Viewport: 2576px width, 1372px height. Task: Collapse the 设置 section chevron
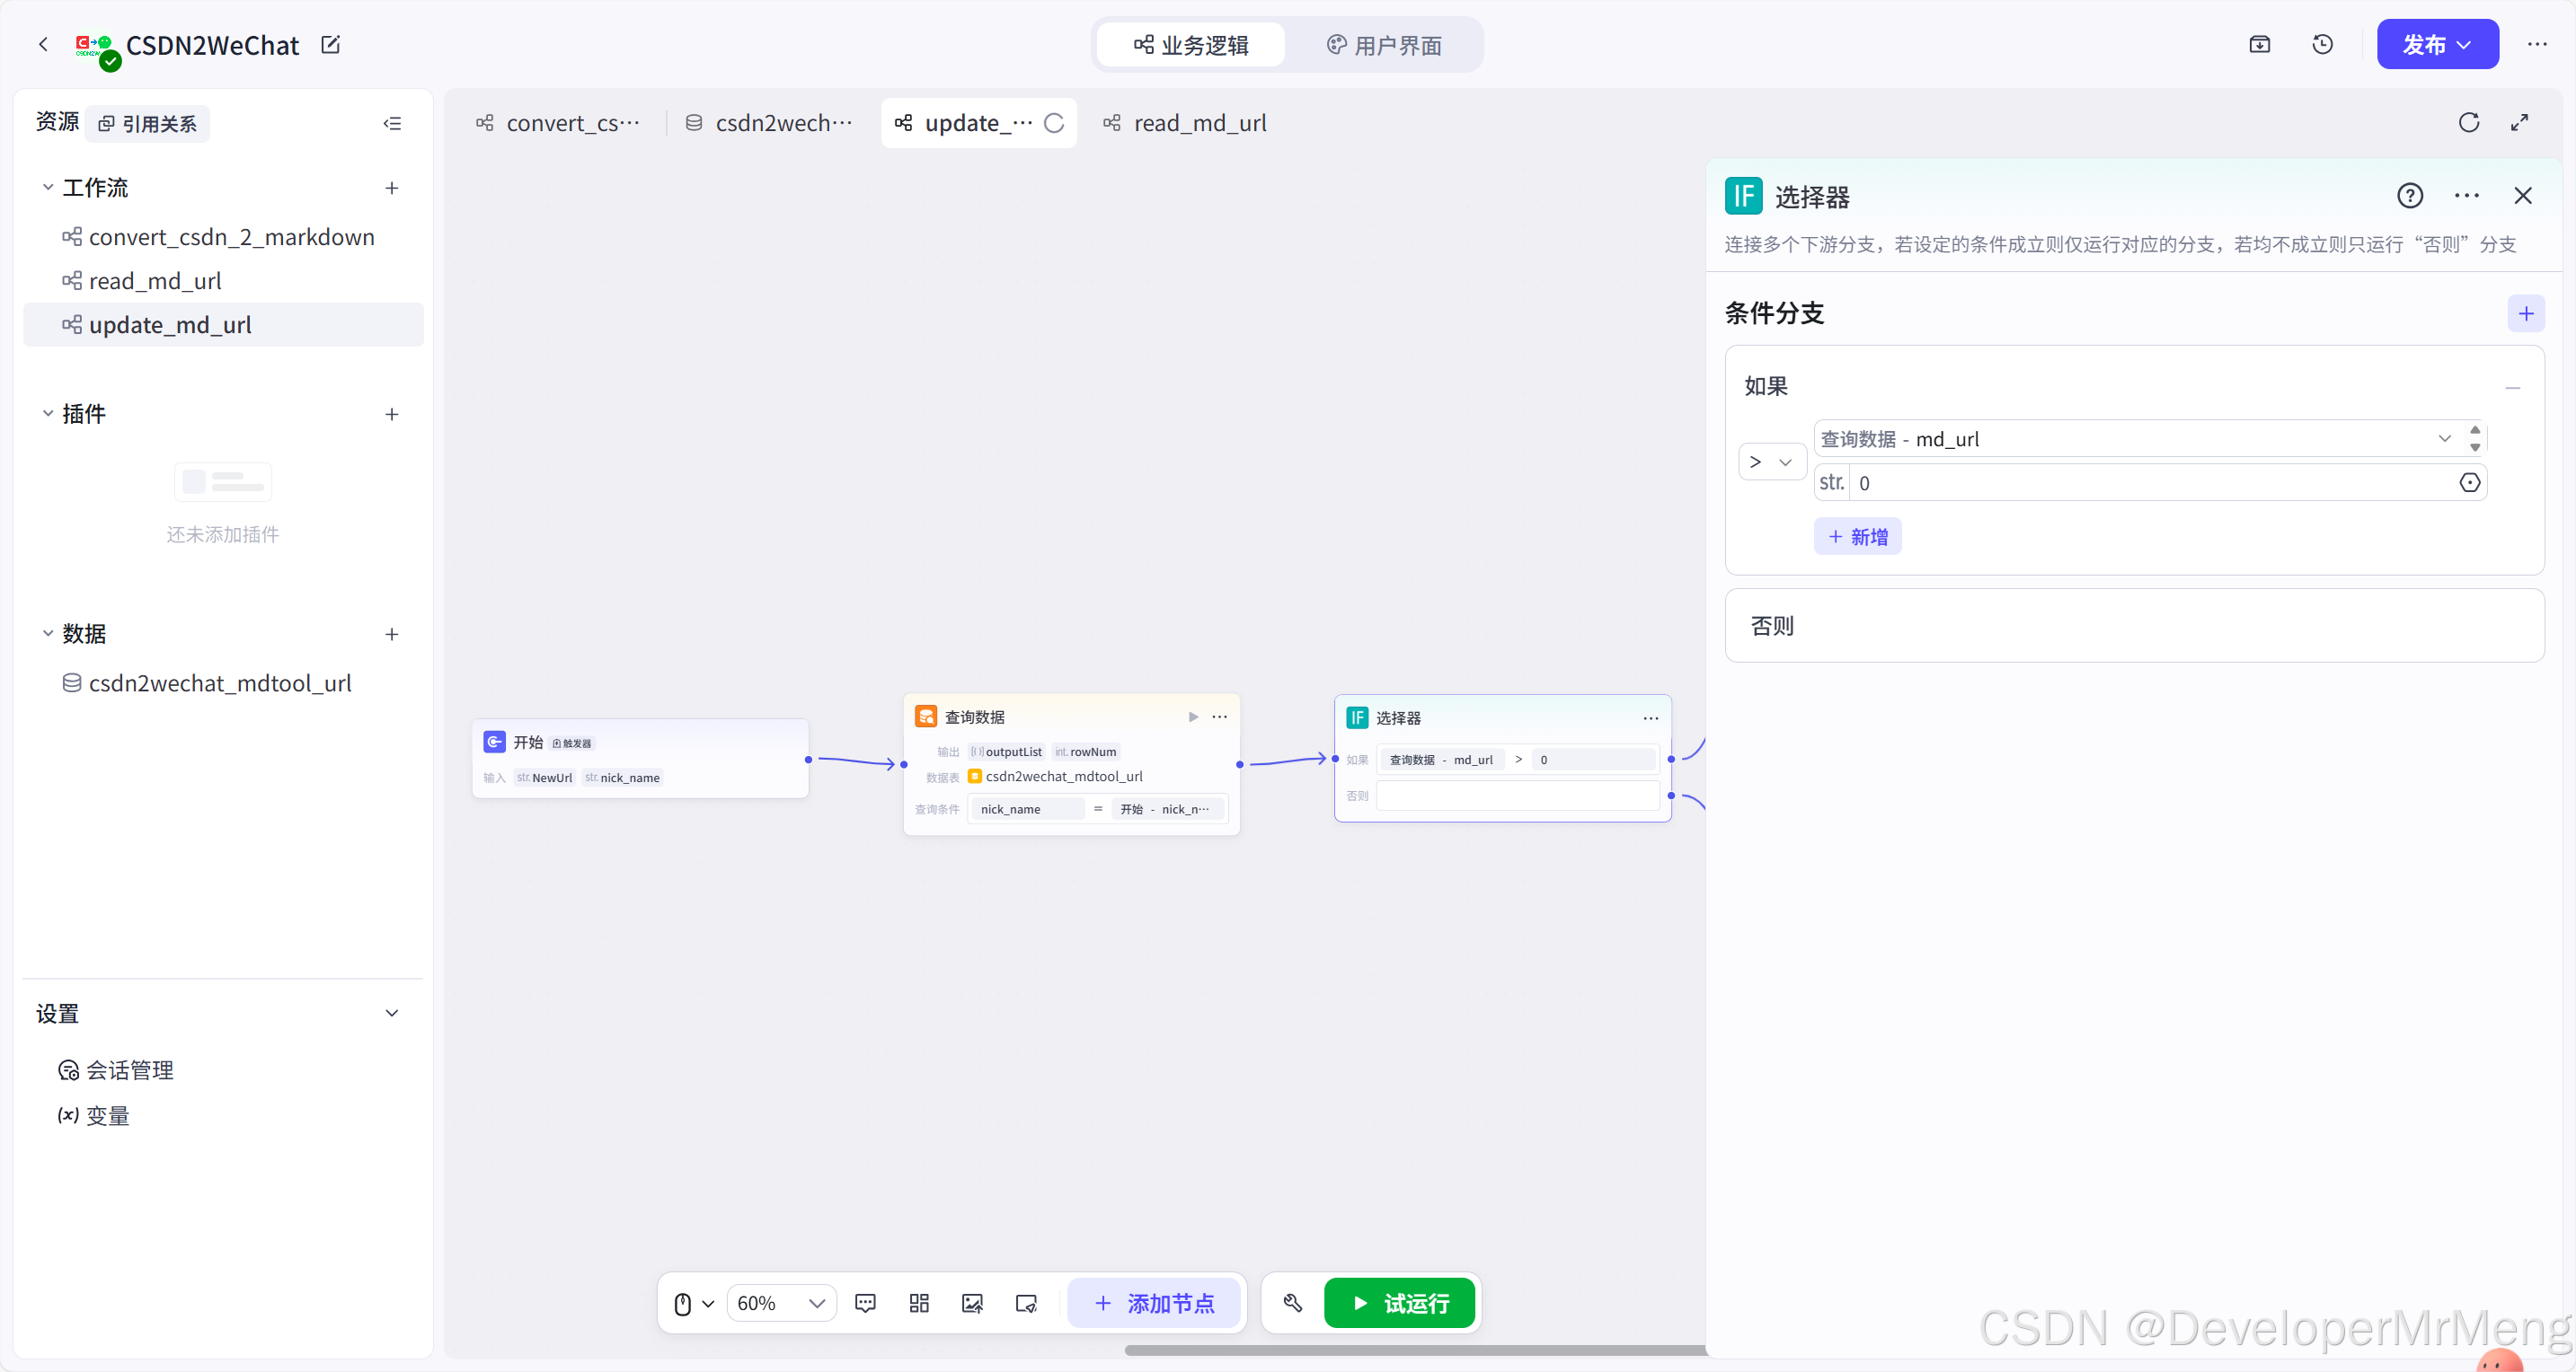392,1013
